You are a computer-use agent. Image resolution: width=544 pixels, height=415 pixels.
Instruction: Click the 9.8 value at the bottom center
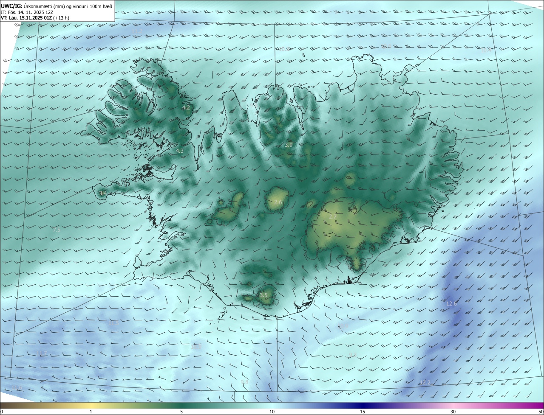click(x=244, y=383)
